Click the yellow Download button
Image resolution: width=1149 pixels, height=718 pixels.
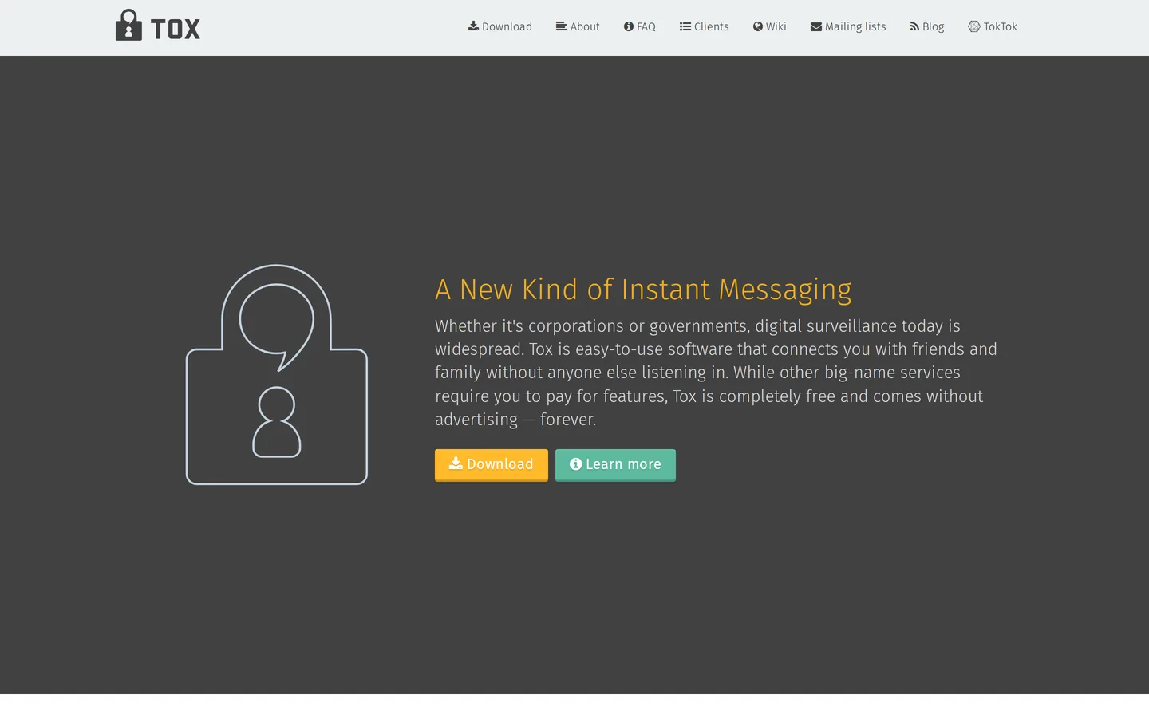[x=492, y=464]
